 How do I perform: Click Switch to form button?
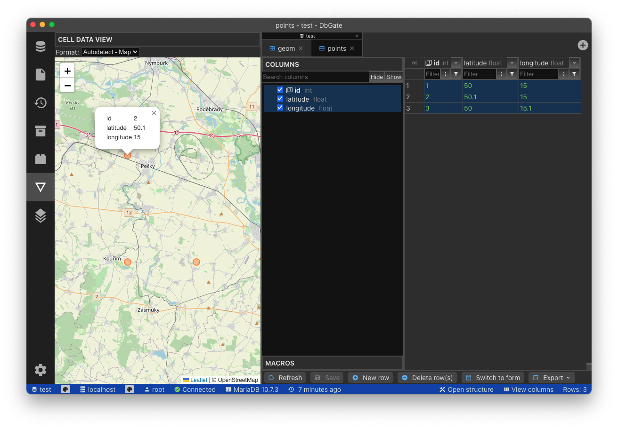(x=493, y=378)
